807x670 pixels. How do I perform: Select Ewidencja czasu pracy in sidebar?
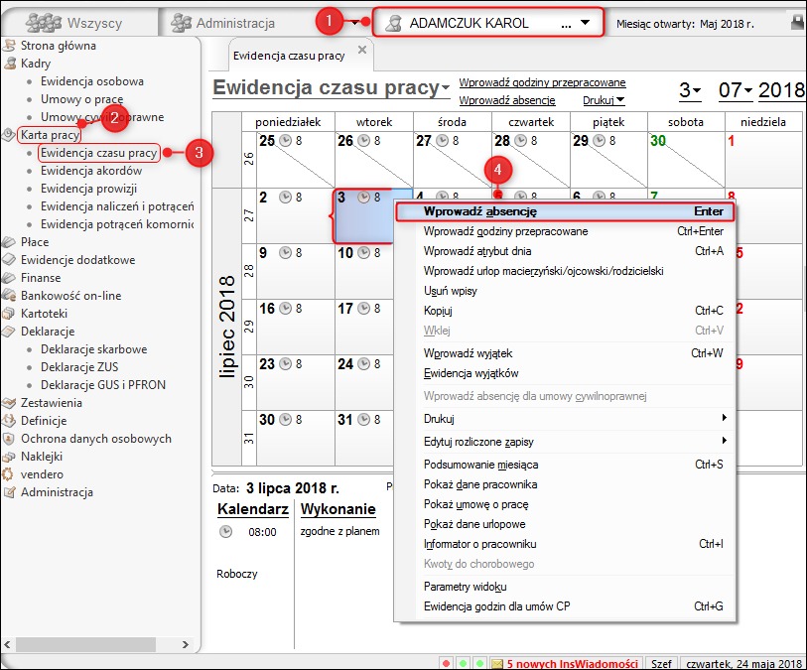pyautogui.click(x=99, y=153)
